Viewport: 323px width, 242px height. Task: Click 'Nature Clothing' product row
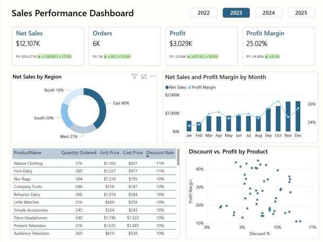pyautogui.click(x=94, y=163)
